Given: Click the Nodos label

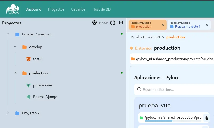Looking at the screenshot, I should point(104,23).
